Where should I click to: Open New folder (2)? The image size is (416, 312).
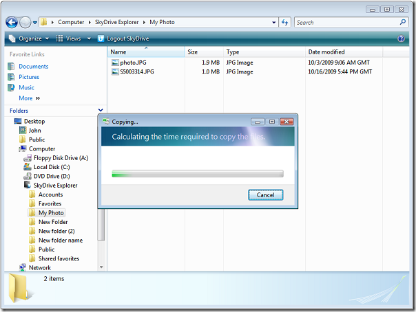point(56,232)
